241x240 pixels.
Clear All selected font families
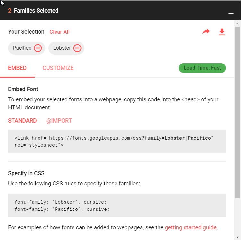[x=59, y=32]
